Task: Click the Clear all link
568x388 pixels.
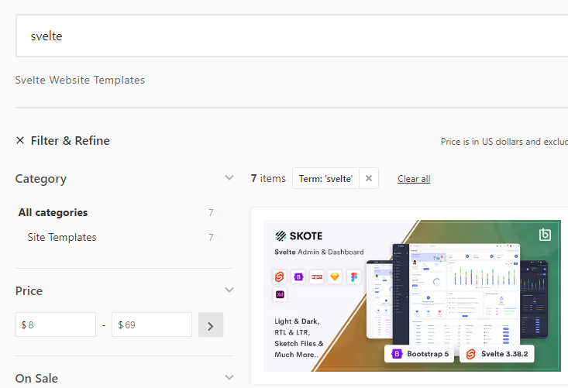Action: [414, 179]
